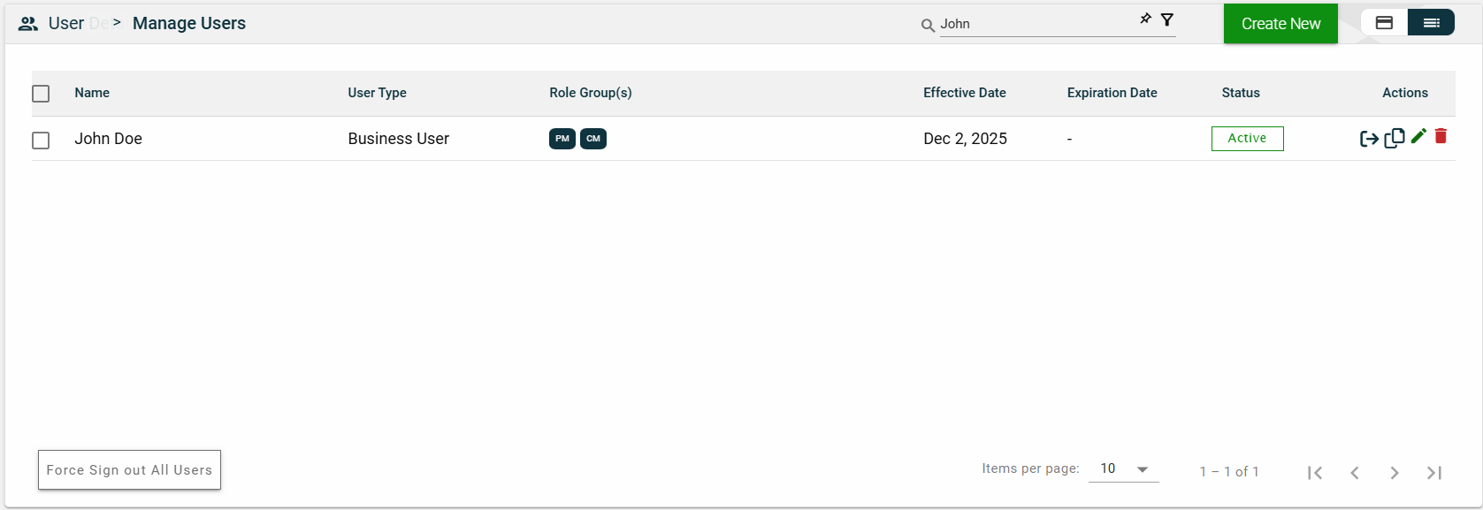Switch to list view layout
Image resolution: width=1483 pixels, height=510 pixels.
1431,23
